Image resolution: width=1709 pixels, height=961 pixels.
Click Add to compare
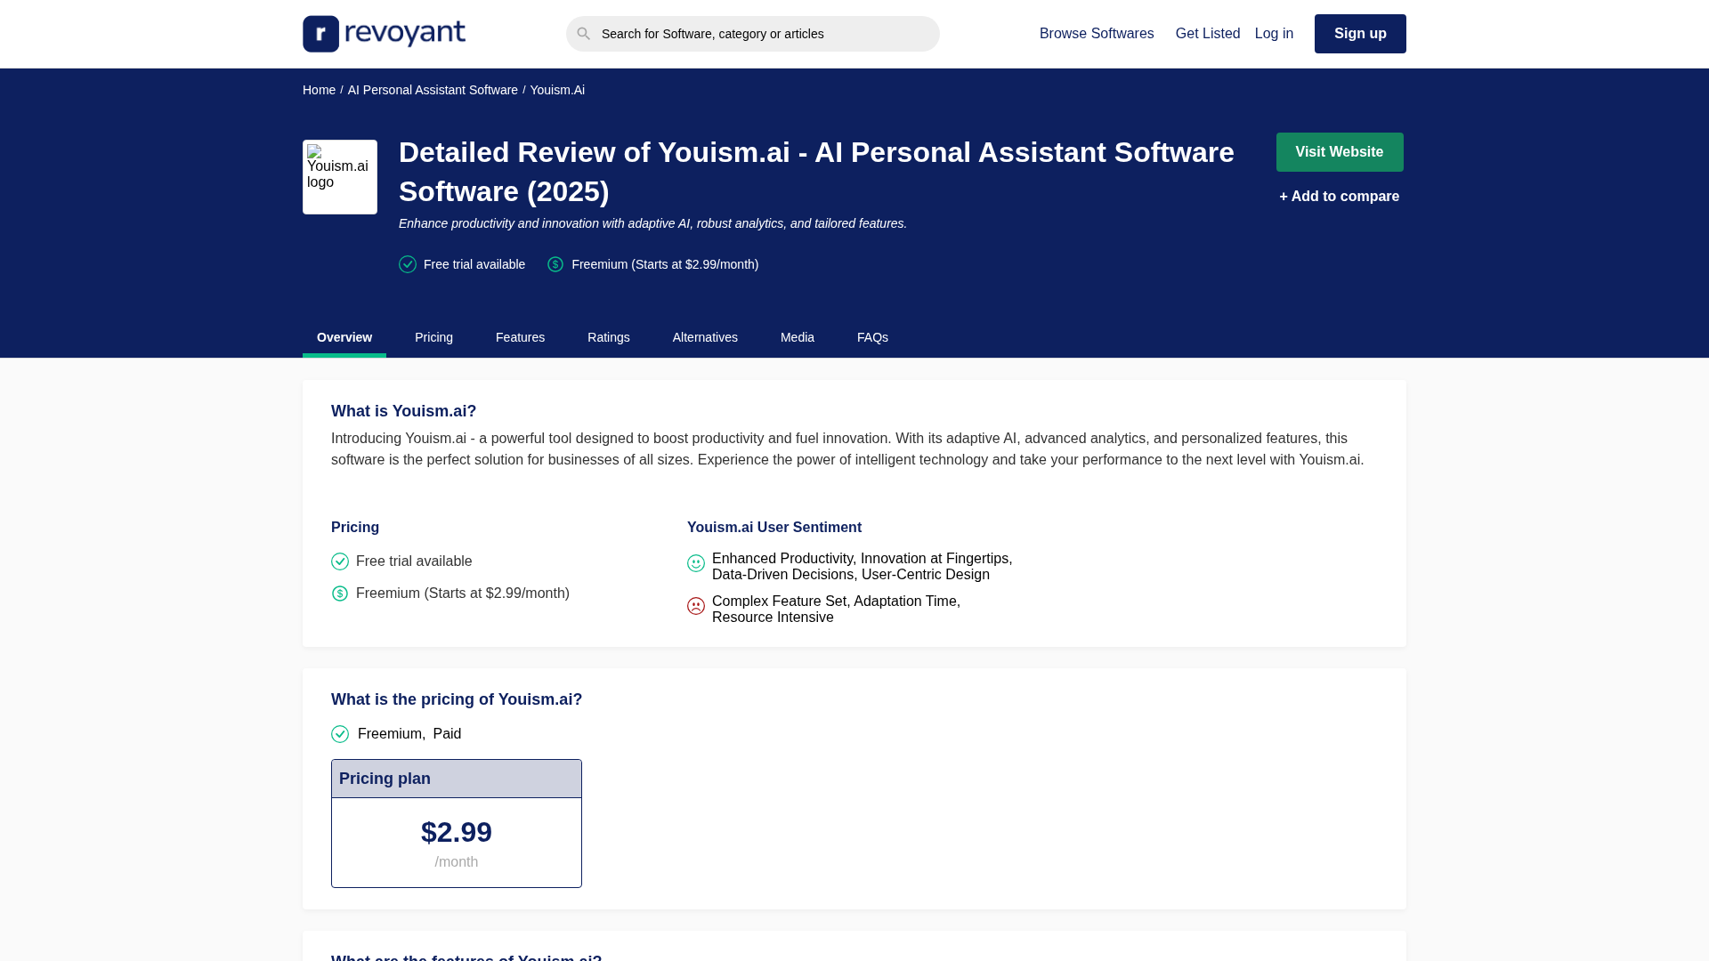[1339, 197]
